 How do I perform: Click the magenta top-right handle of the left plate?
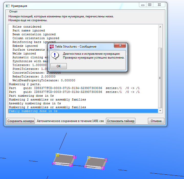point(74,157)
